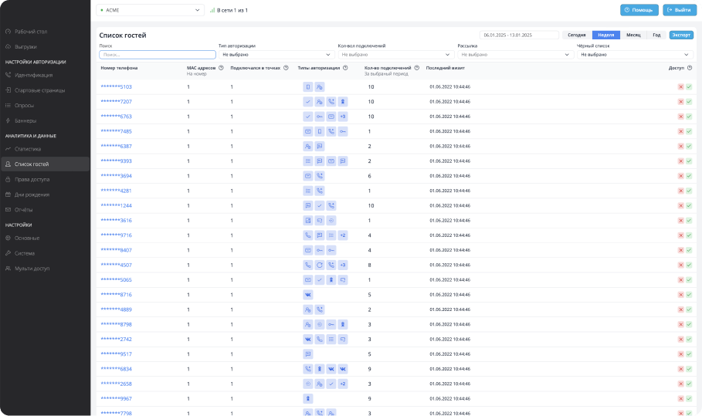Click the '+3' auth types badge for number ending 6763

pos(343,117)
